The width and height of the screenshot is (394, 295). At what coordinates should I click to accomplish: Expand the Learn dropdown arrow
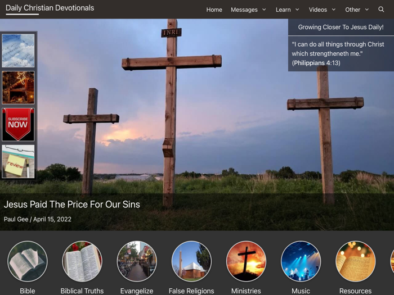click(x=297, y=10)
